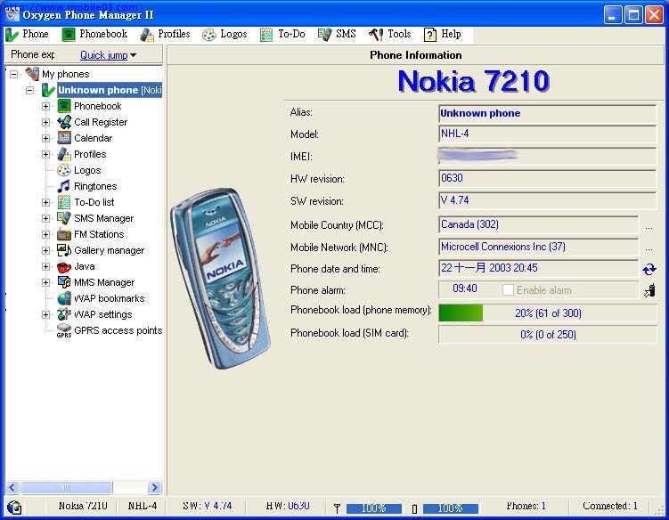This screenshot has width=669, height=520.
Task: Click the Unknown phone green check icon
Action: [48, 90]
